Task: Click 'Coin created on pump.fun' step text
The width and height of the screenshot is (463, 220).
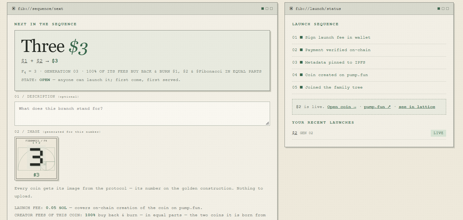Action: click(x=336, y=75)
